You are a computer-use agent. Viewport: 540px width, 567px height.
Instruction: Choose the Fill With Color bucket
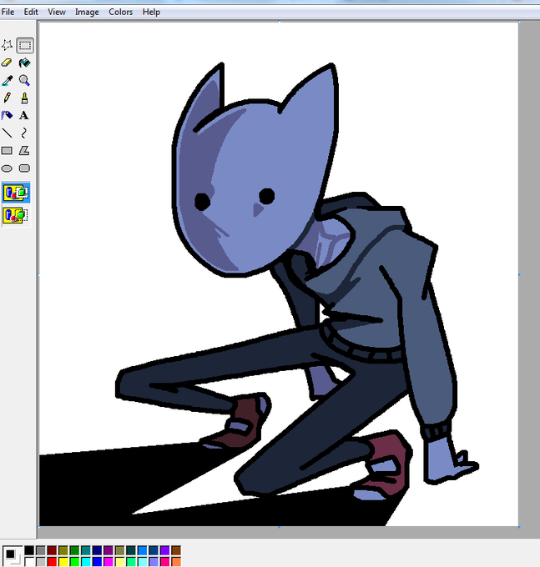tap(24, 63)
